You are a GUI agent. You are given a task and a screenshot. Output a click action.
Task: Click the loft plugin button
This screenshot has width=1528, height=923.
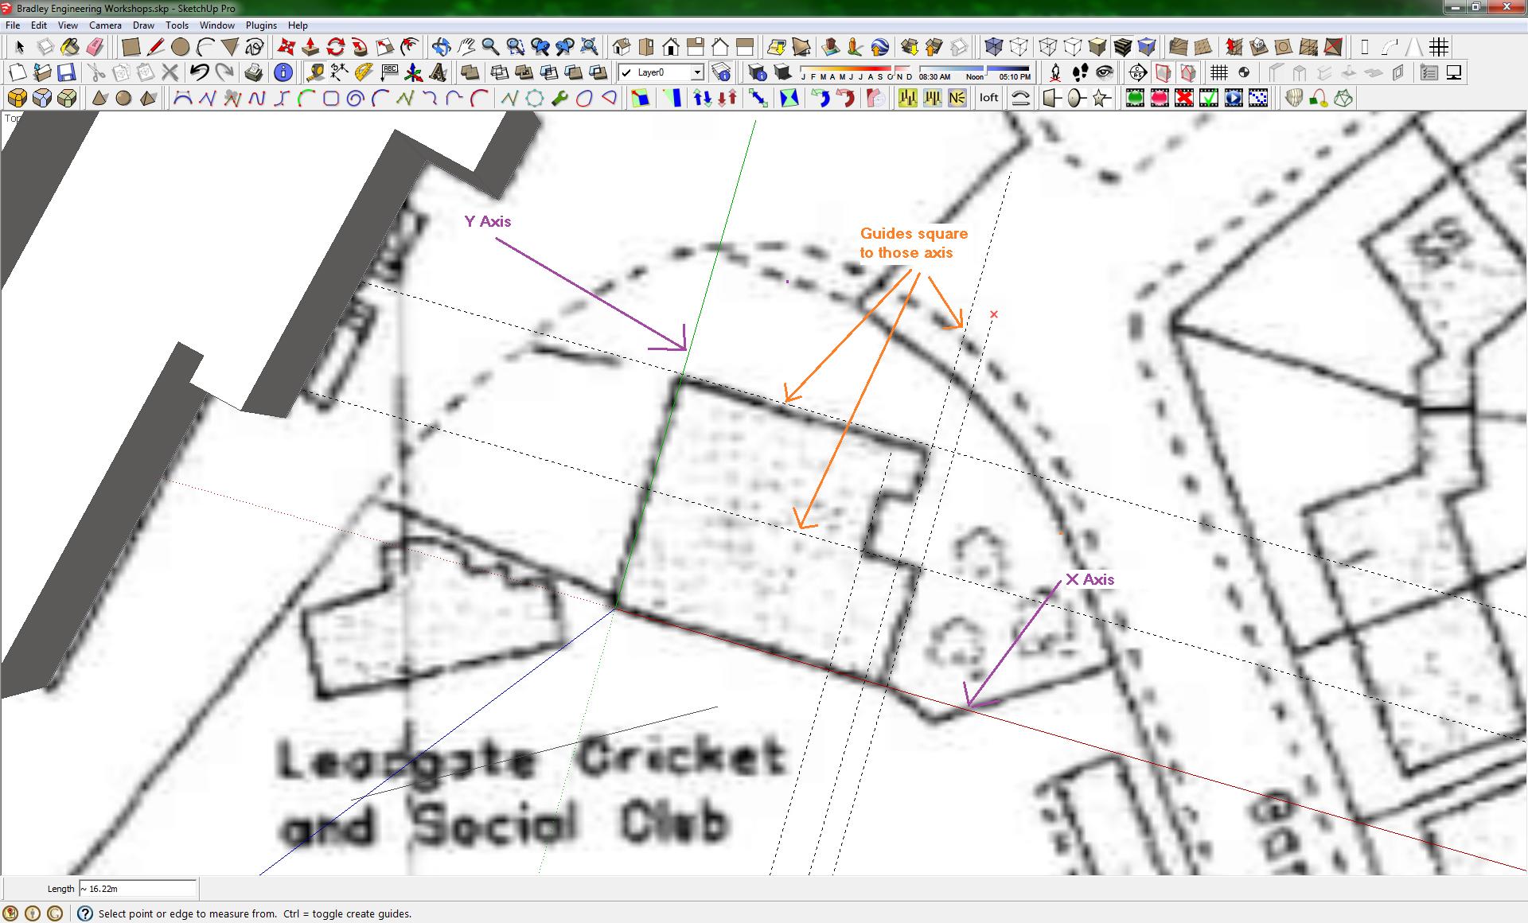pos(989,98)
